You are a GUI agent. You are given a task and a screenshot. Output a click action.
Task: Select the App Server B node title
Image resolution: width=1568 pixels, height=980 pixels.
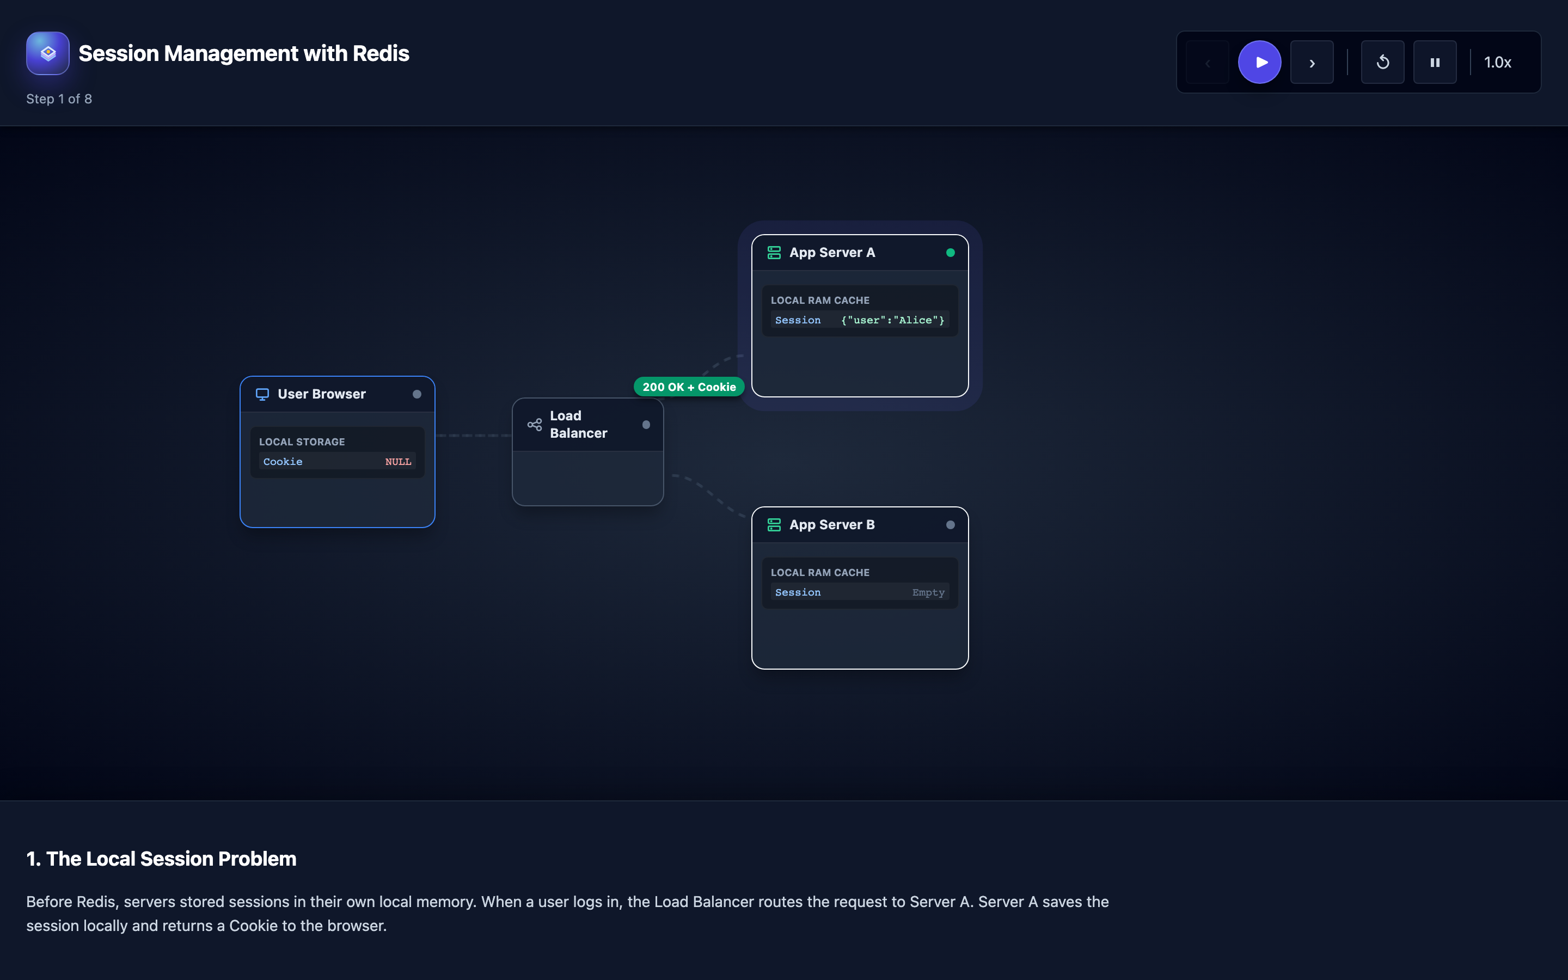coord(832,524)
